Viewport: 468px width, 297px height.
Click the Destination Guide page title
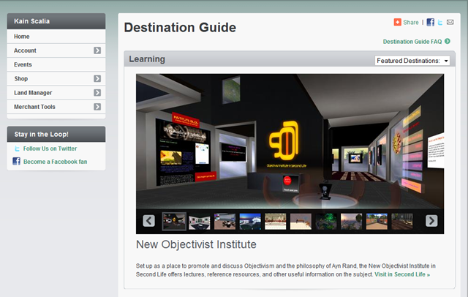coord(180,28)
